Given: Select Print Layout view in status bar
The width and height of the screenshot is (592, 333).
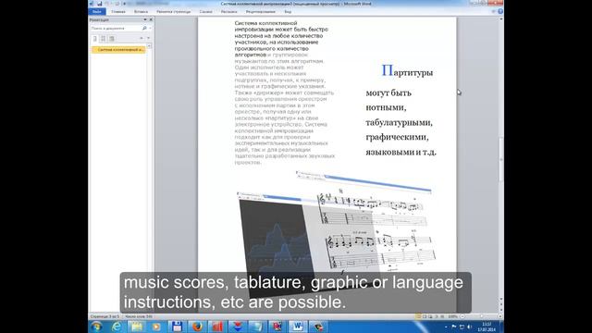Looking at the screenshot, I should click(418, 316).
